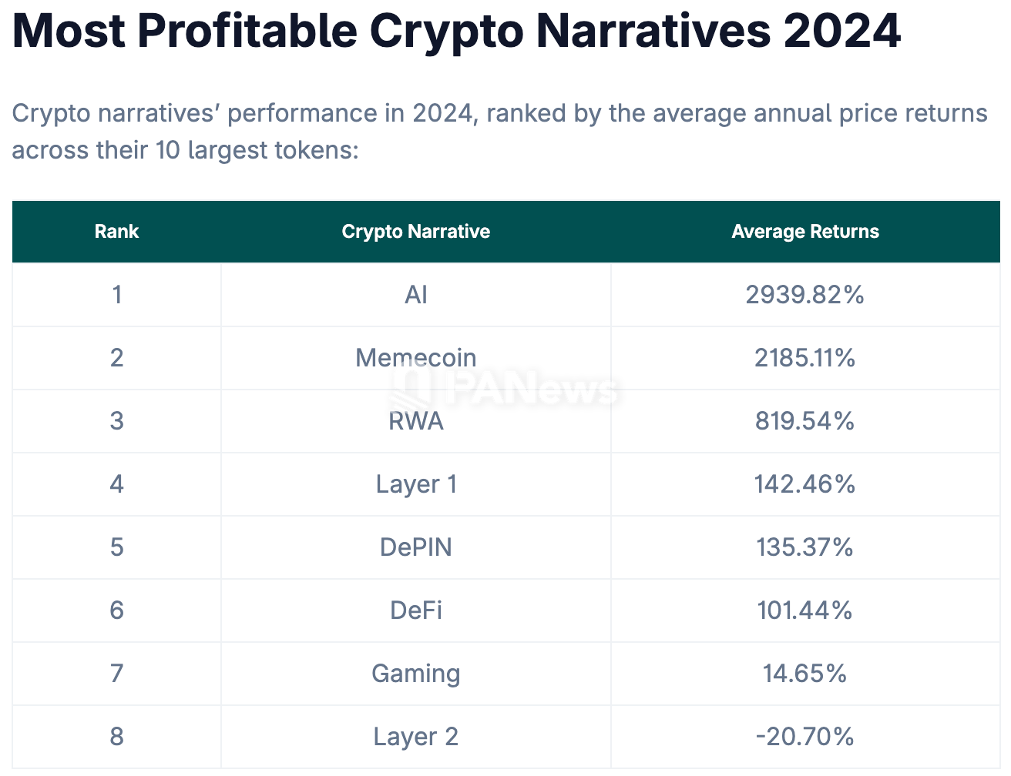Select the DePIN narrative cell

[x=415, y=547]
